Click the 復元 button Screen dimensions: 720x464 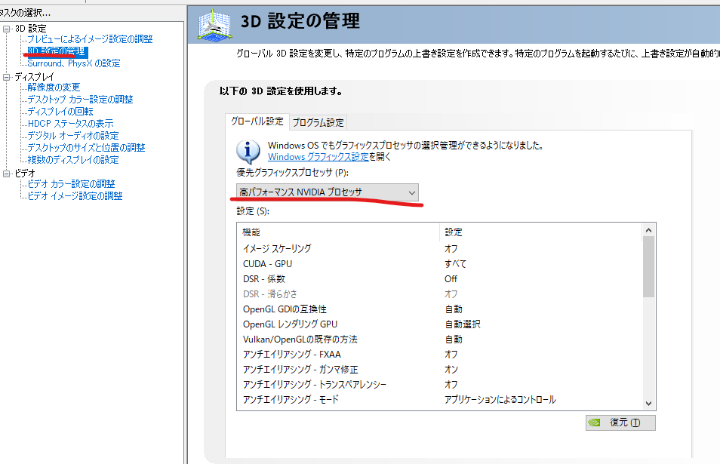620,423
